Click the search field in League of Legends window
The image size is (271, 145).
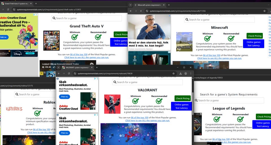(229, 100)
